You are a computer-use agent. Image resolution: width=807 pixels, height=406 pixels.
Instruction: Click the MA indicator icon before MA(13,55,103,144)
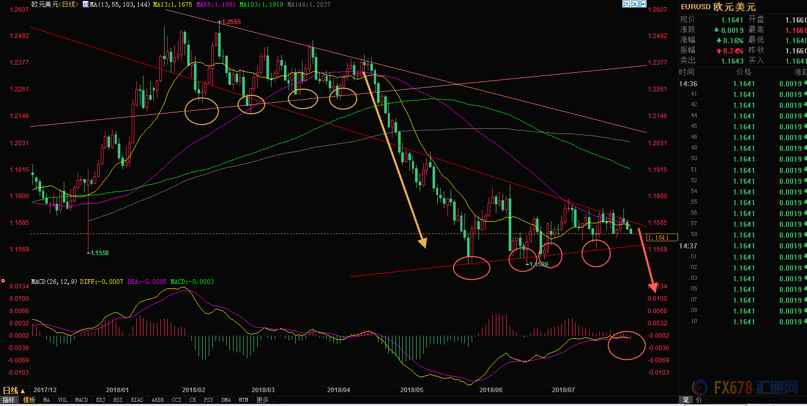click(x=85, y=4)
